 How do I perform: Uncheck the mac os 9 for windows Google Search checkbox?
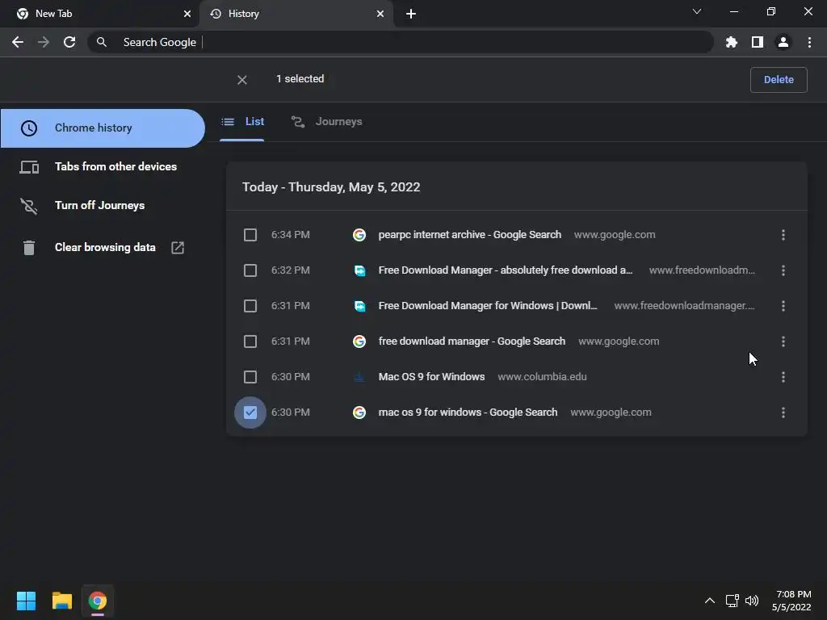(250, 413)
